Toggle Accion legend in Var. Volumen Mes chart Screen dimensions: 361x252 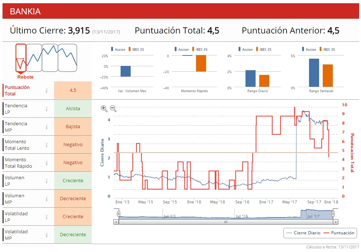click(118, 49)
